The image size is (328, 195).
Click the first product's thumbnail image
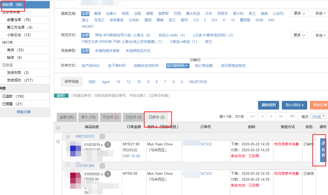pyautogui.click(x=74, y=149)
